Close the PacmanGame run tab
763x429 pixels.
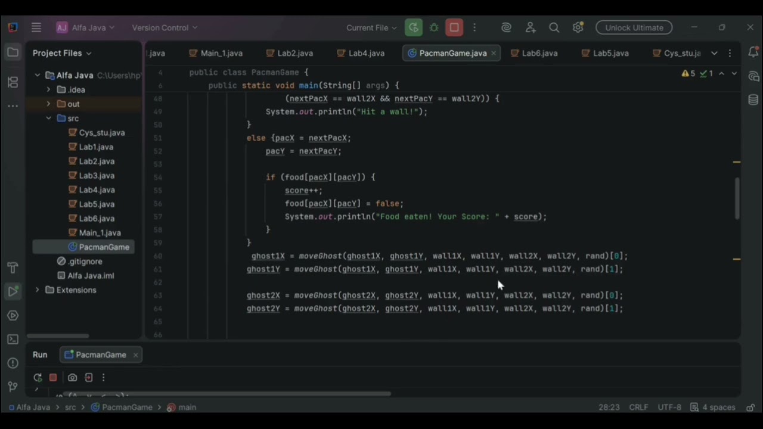135,355
